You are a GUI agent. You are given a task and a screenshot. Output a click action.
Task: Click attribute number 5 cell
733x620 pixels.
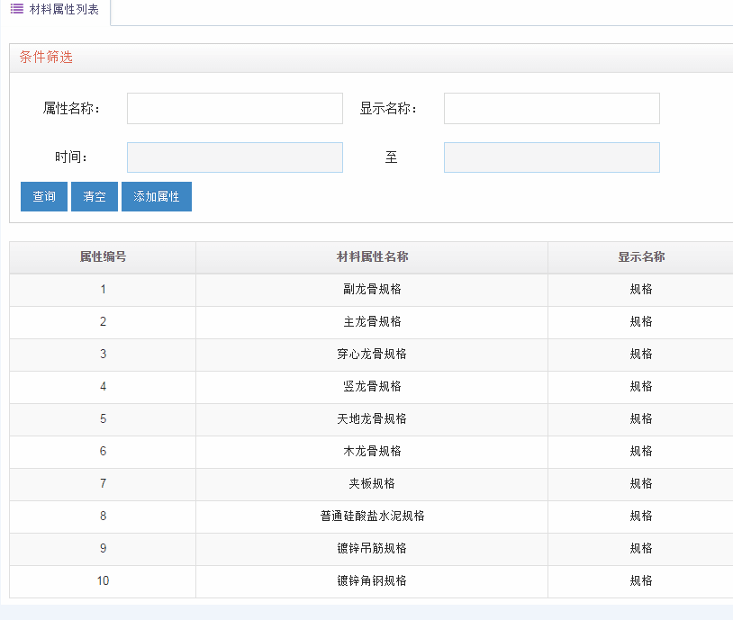pos(103,419)
